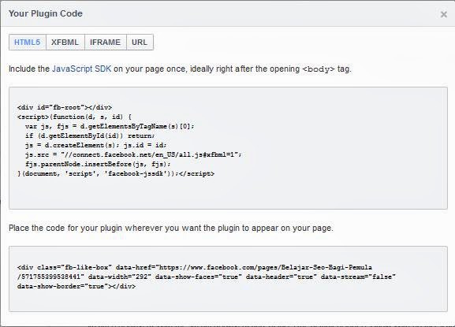The height and width of the screenshot is (327, 455).
Task: Click the line starting 'var js, fjs ='
Action: coord(110,126)
